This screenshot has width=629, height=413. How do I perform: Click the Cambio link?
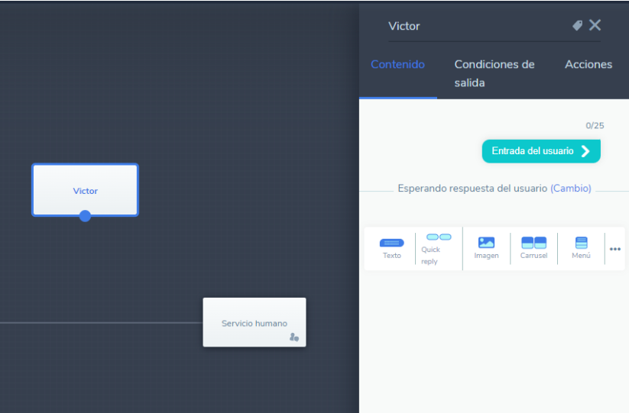coord(570,189)
